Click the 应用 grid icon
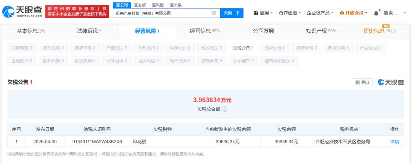Viewport: 412px width, 163px height. coord(256,13)
